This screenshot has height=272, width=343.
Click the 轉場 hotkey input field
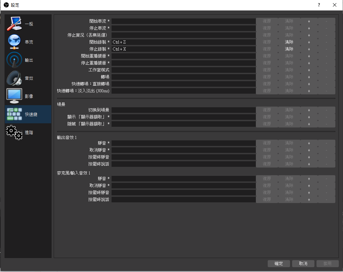(184, 77)
